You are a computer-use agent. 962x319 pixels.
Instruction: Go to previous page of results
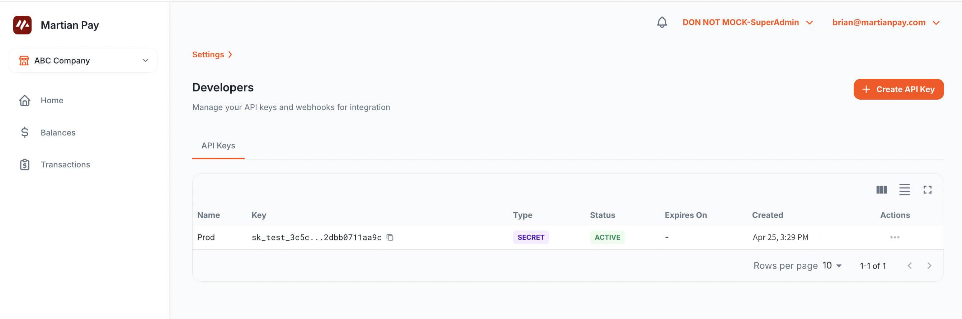[x=909, y=266]
